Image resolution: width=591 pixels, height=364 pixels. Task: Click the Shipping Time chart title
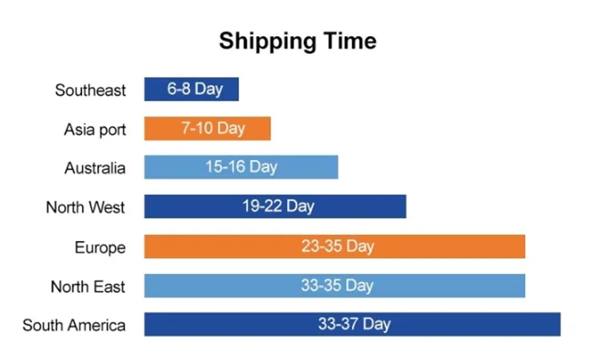[x=297, y=40]
